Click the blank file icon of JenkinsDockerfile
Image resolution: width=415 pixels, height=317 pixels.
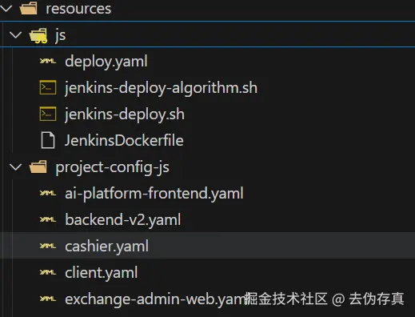tap(48, 140)
